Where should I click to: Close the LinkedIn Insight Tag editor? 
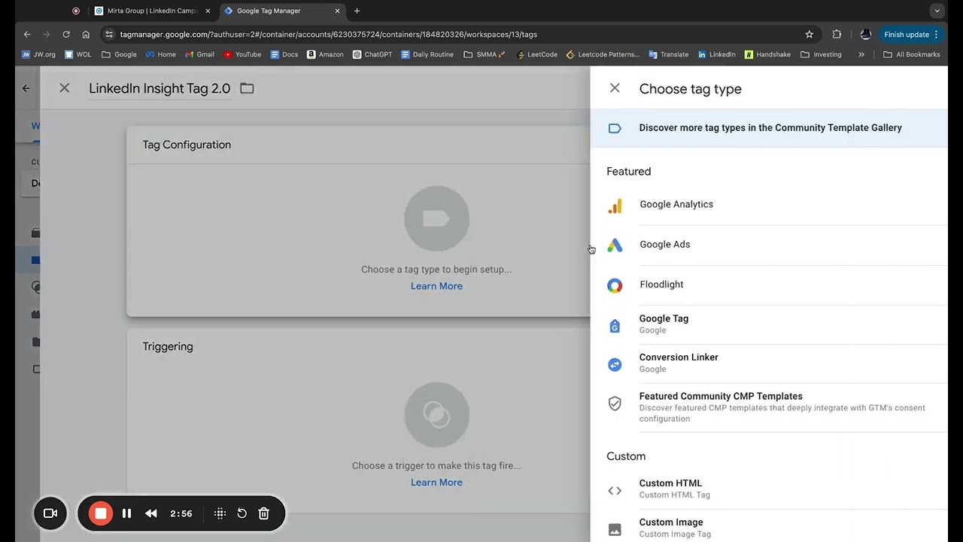point(65,88)
